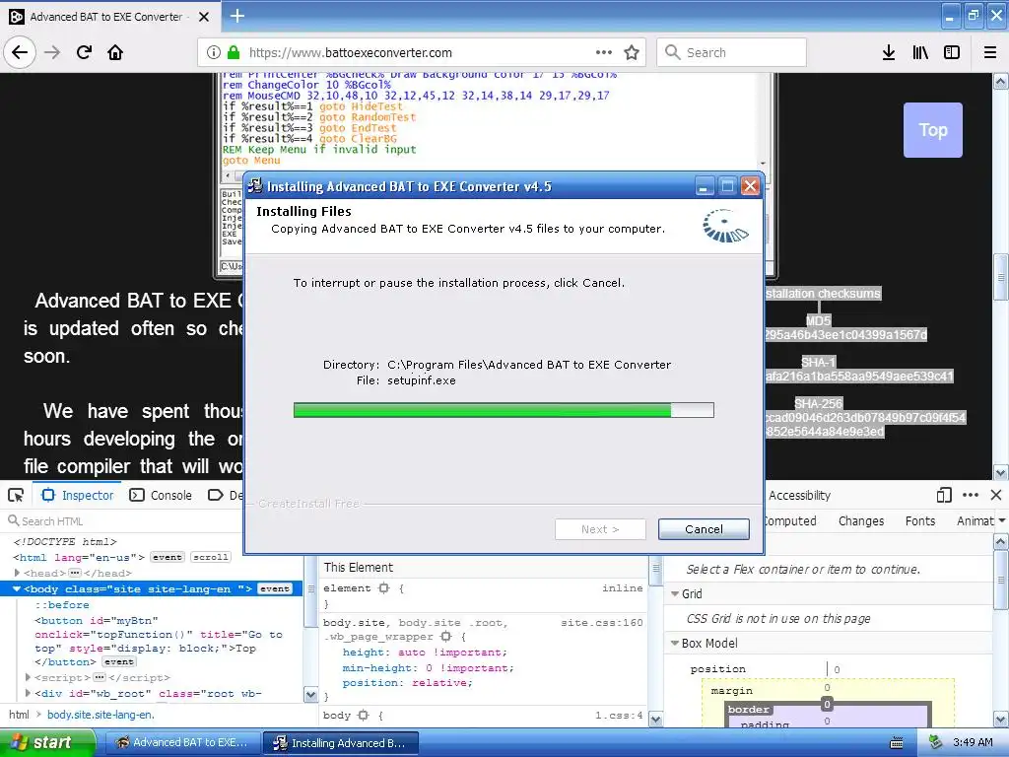Click the system tray icon next to clock

coord(935,742)
